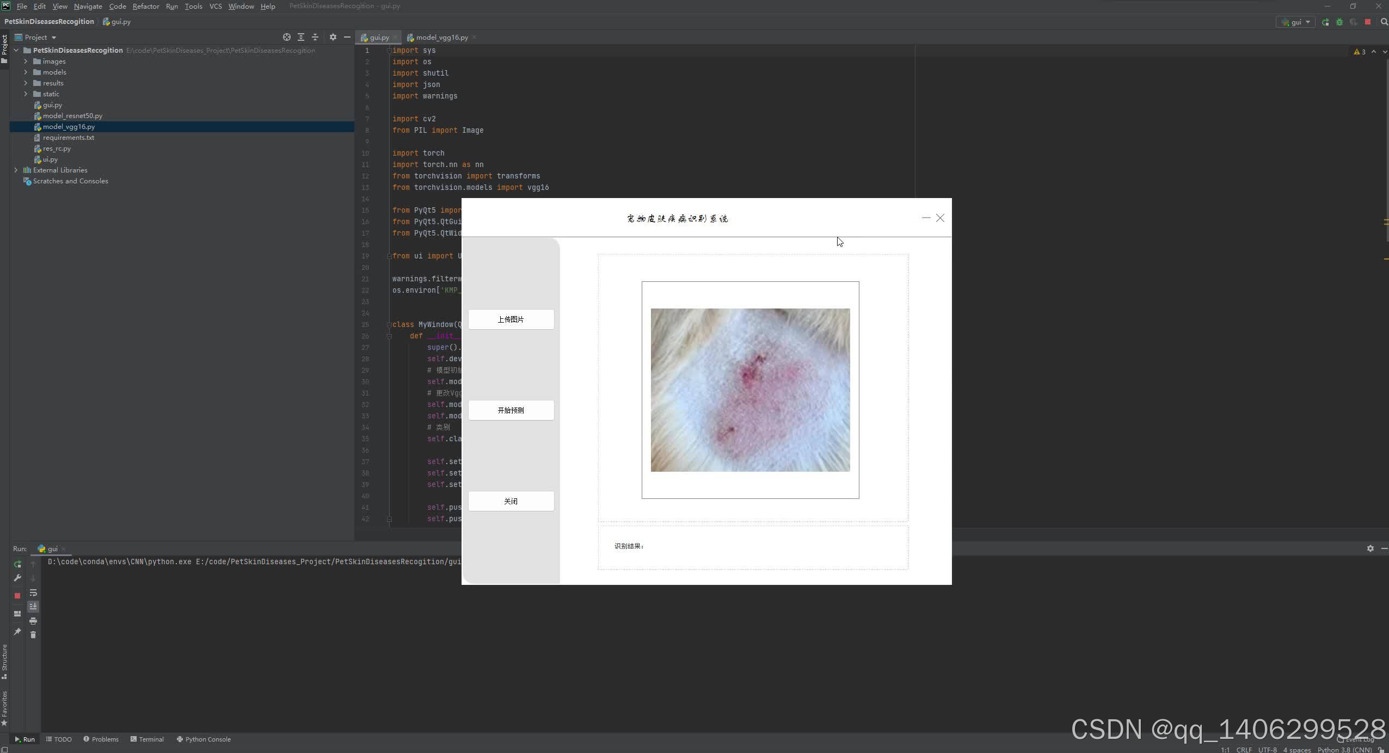Click the locate/select opened file target icon
This screenshot has width=1389, height=753.
tap(286, 38)
